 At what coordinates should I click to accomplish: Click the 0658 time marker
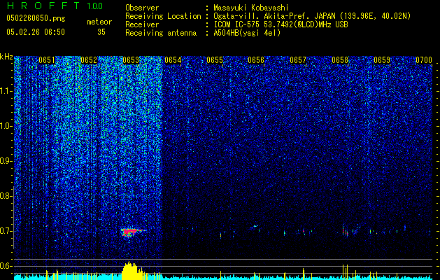pyautogui.click(x=340, y=60)
